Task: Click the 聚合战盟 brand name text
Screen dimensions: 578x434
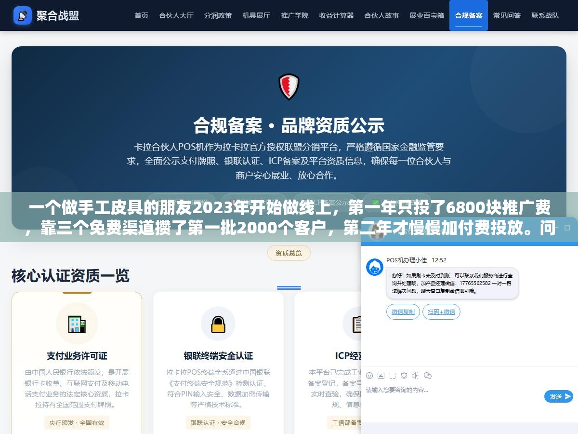Action: click(x=58, y=15)
